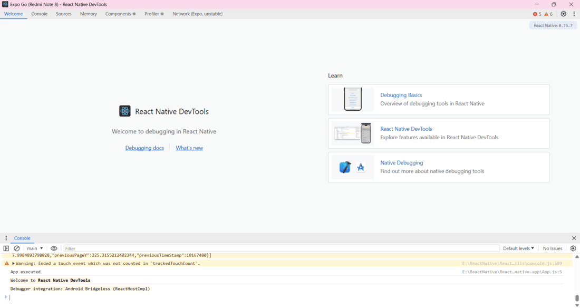This screenshot has height=308, width=580.
Task: Click the console Filter input field
Action: (x=281, y=248)
